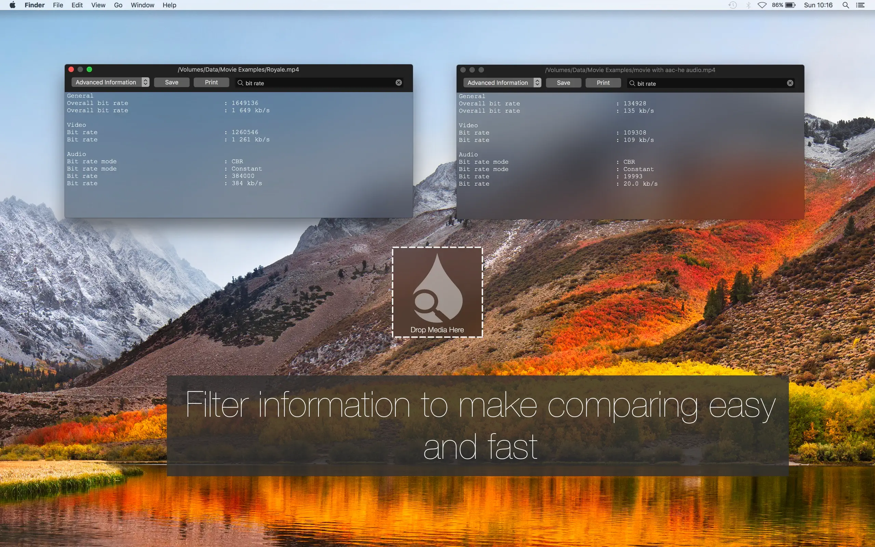Click the Wi-Fi status icon

click(762, 5)
